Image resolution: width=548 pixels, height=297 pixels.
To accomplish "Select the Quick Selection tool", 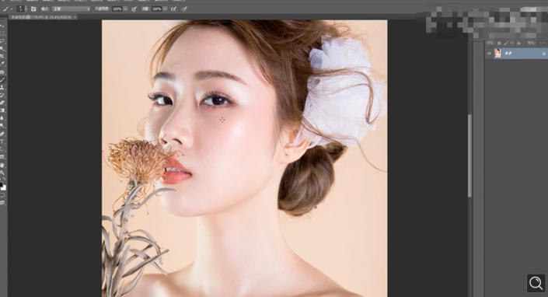I will pyautogui.click(x=2, y=49).
